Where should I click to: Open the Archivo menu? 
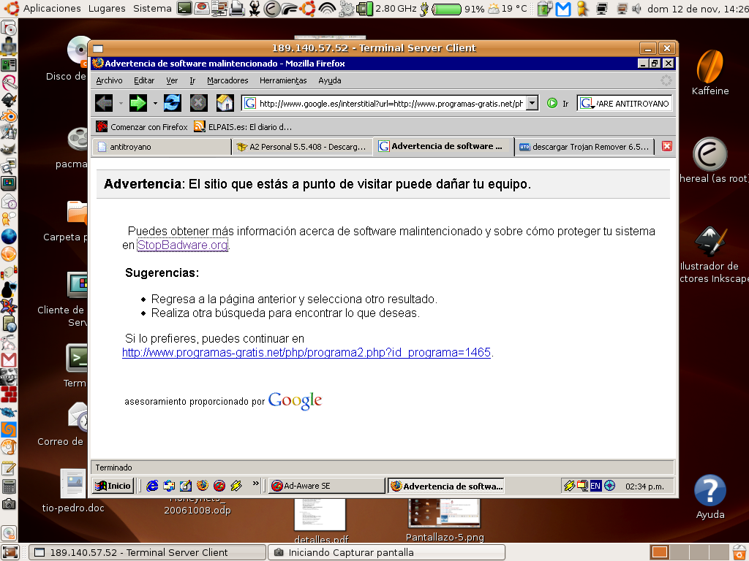(109, 80)
